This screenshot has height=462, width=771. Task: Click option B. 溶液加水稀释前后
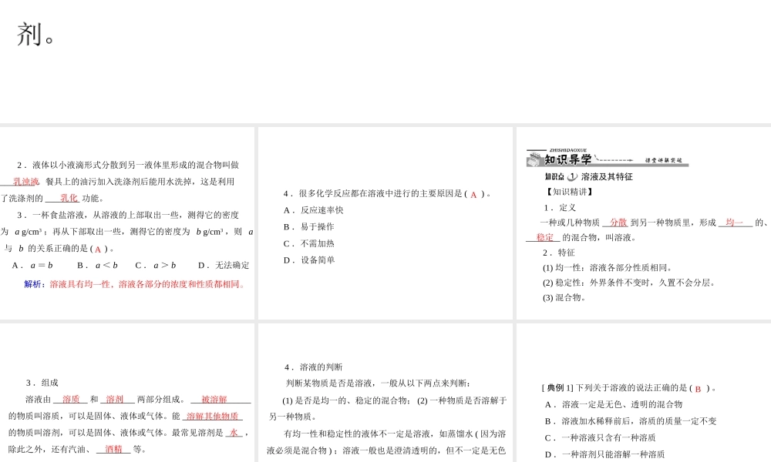tap(631, 421)
